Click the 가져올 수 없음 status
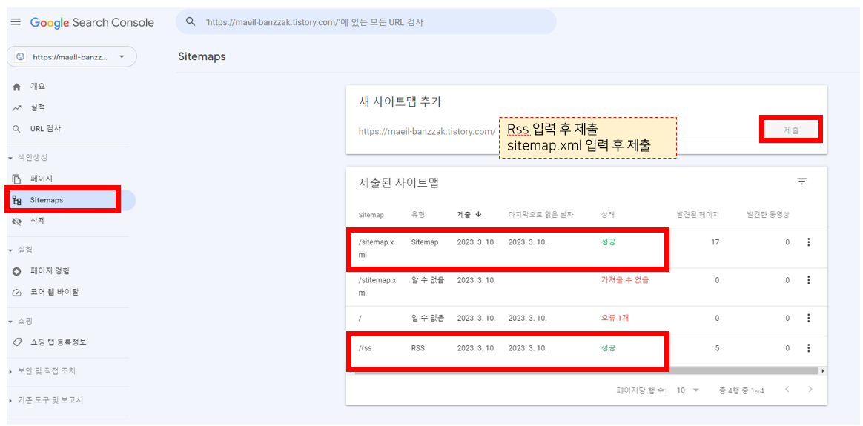The image size is (863, 426). click(x=625, y=280)
